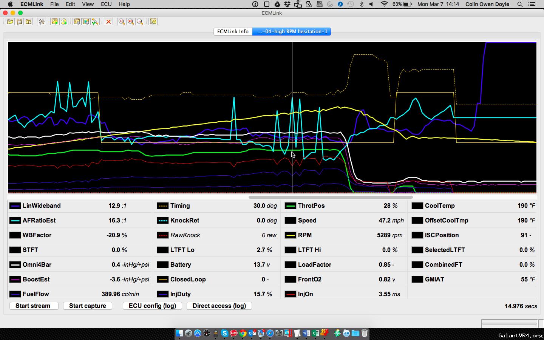The height and width of the screenshot is (340, 544).
Task: Reset zoom with the 1:1 magnifier icon
Action: coord(121,22)
